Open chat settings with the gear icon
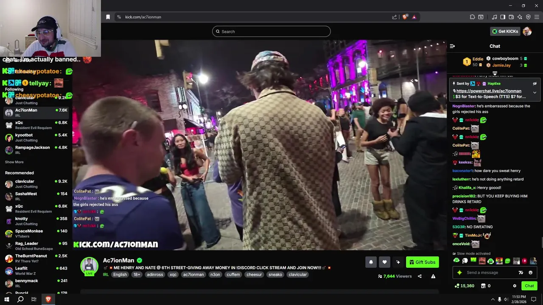The image size is (543, 305). point(515,286)
